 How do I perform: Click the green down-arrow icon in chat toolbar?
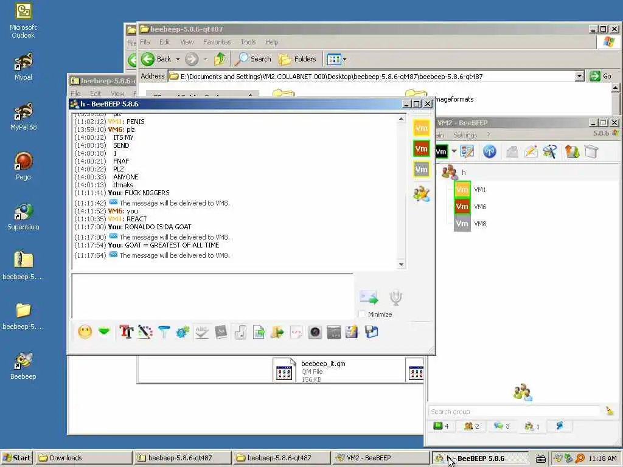(104, 331)
